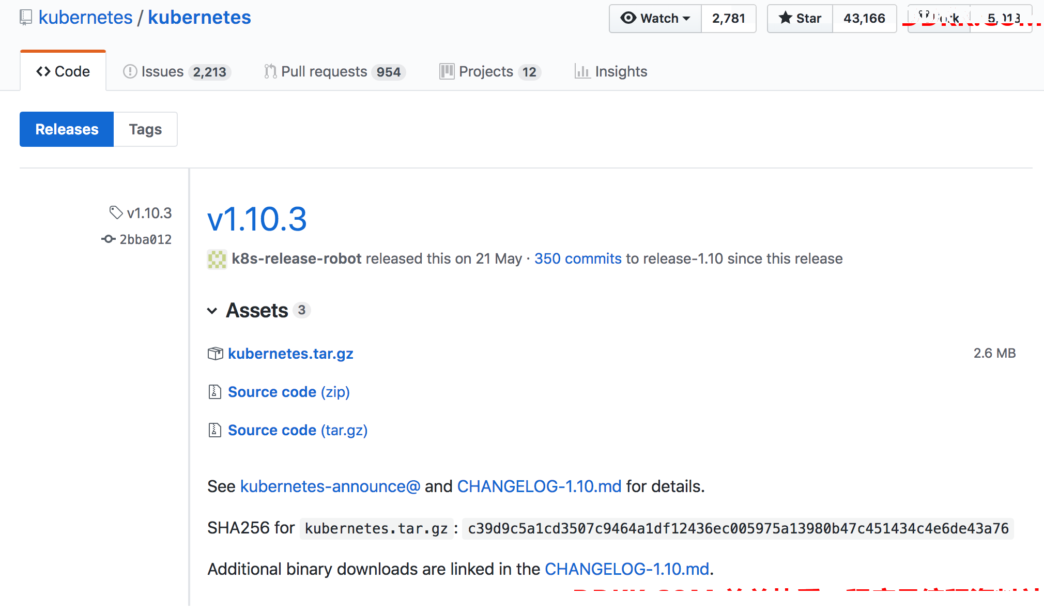
Task: Click the SHA256 hash value c39d9c5a...
Action: [x=738, y=529]
